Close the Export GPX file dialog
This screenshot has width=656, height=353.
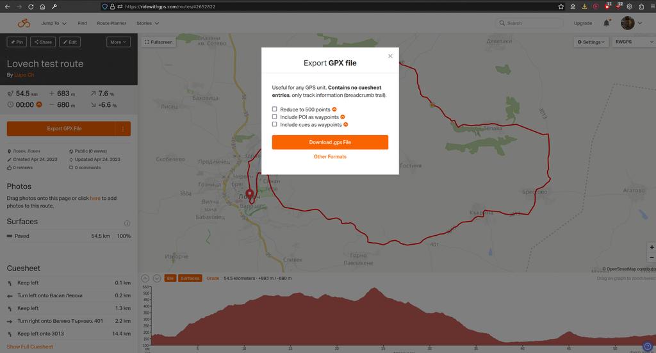pyautogui.click(x=390, y=56)
